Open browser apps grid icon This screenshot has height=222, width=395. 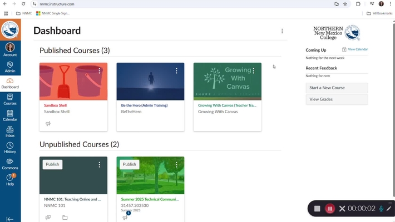[x=6, y=13]
